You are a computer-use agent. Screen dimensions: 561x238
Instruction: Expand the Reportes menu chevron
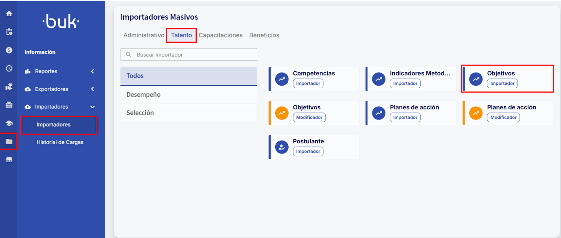coord(93,71)
